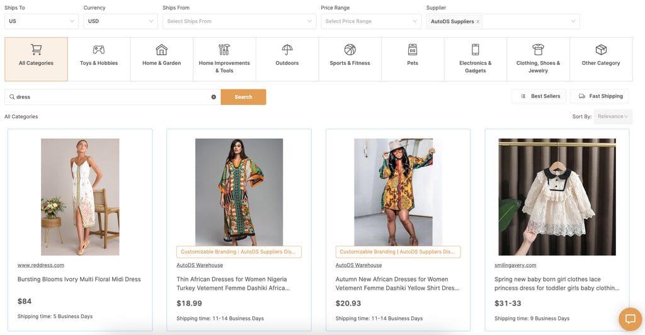Toggle the Fast Shipping filter
This screenshot has height=335, width=645.
[600, 96]
